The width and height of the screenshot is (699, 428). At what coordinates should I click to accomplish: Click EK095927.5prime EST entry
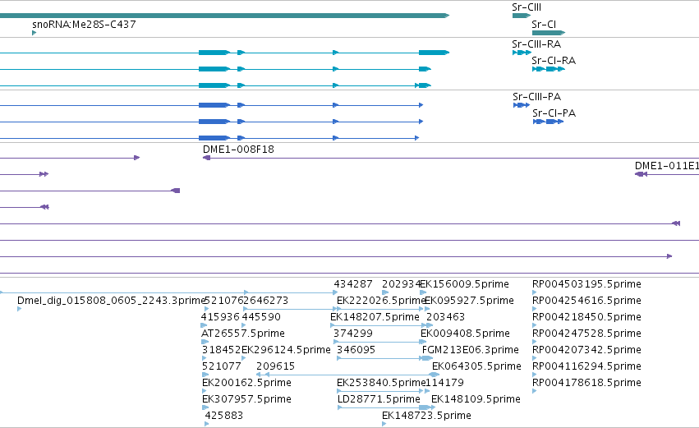coord(469,301)
